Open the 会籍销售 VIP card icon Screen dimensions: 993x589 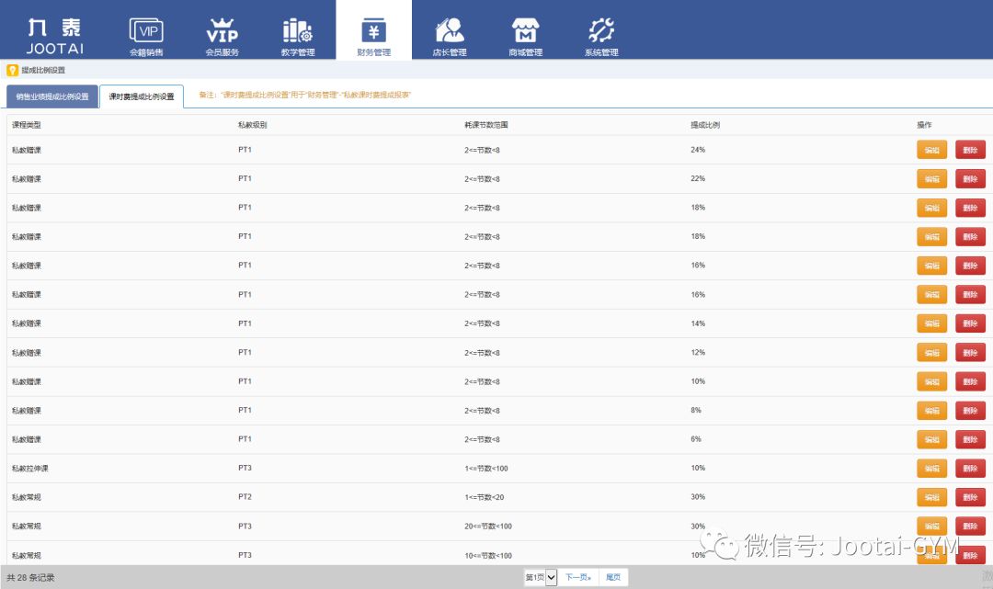[x=146, y=30]
